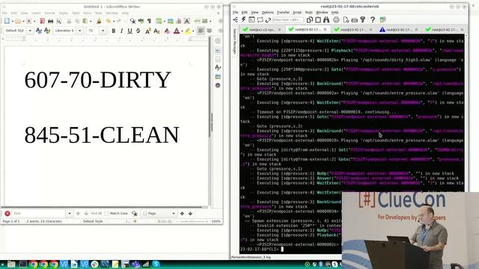Expand Paste options dropdown arrow
The image size is (479, 269).
[91, 21]
